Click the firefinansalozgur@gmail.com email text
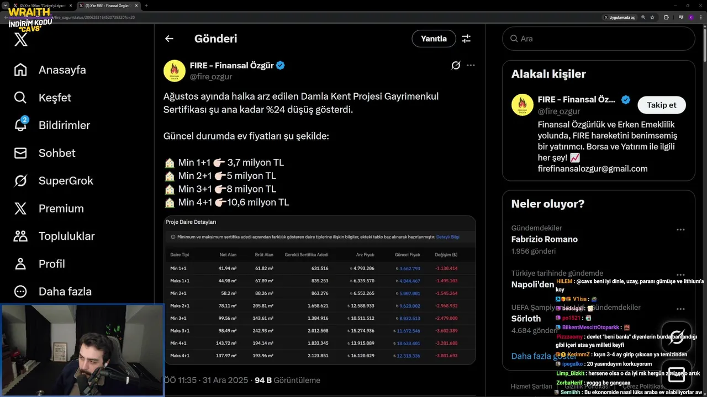The image size is (707, 397). pyautogui.click(x=593, y=169)
